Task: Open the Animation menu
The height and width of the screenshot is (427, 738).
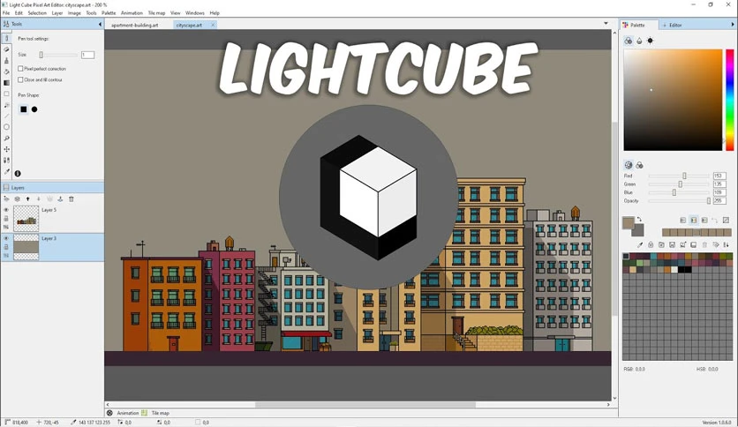Action: click(132, 13)
